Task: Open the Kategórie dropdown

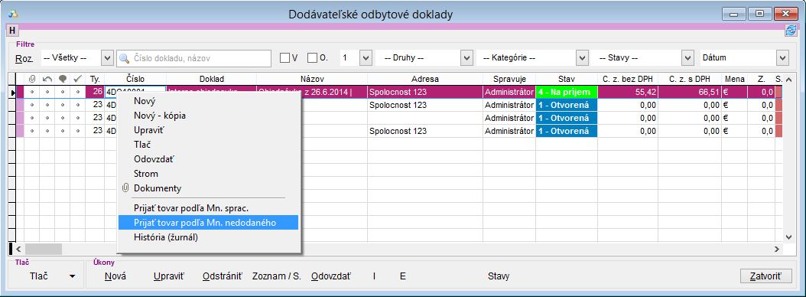Action: (x=582, y=58)
